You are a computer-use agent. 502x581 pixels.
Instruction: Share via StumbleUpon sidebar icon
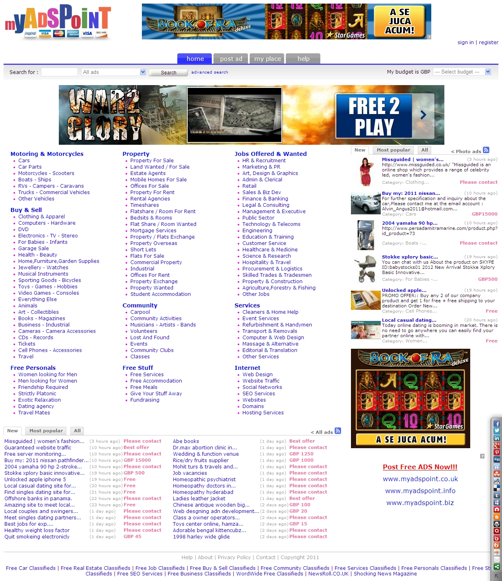click(497, 474)
